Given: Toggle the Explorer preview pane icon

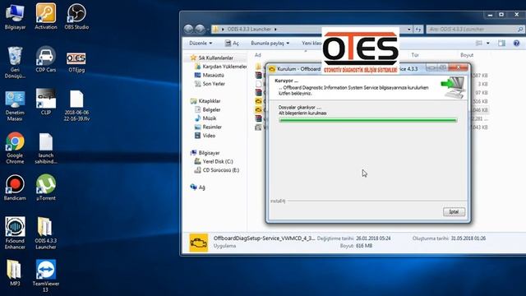Looking at the screenshot, I should coord(501,43).
